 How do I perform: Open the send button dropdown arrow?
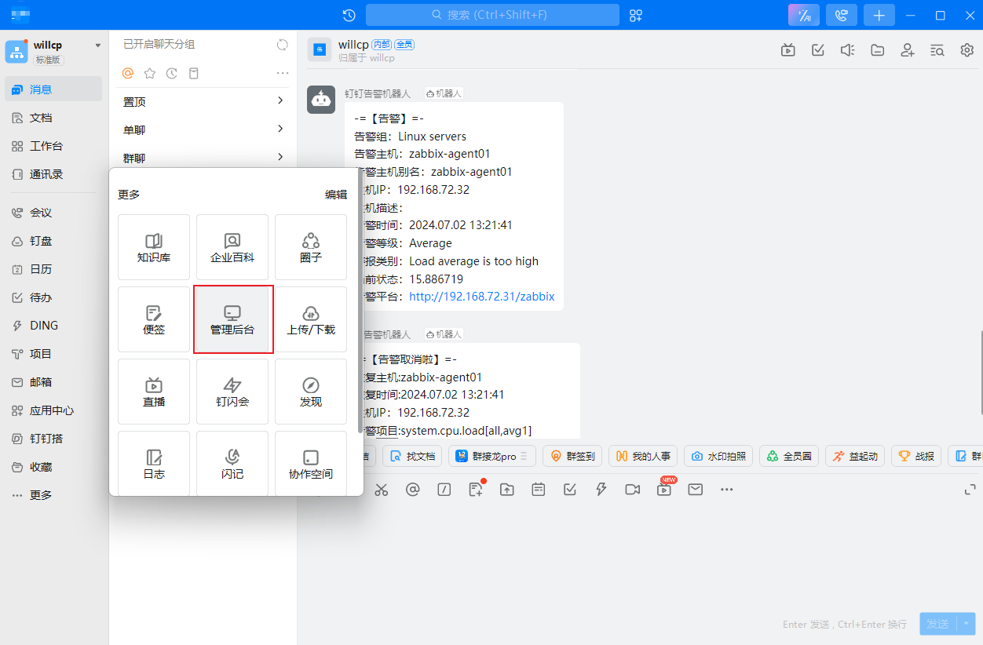click(967, 624)
